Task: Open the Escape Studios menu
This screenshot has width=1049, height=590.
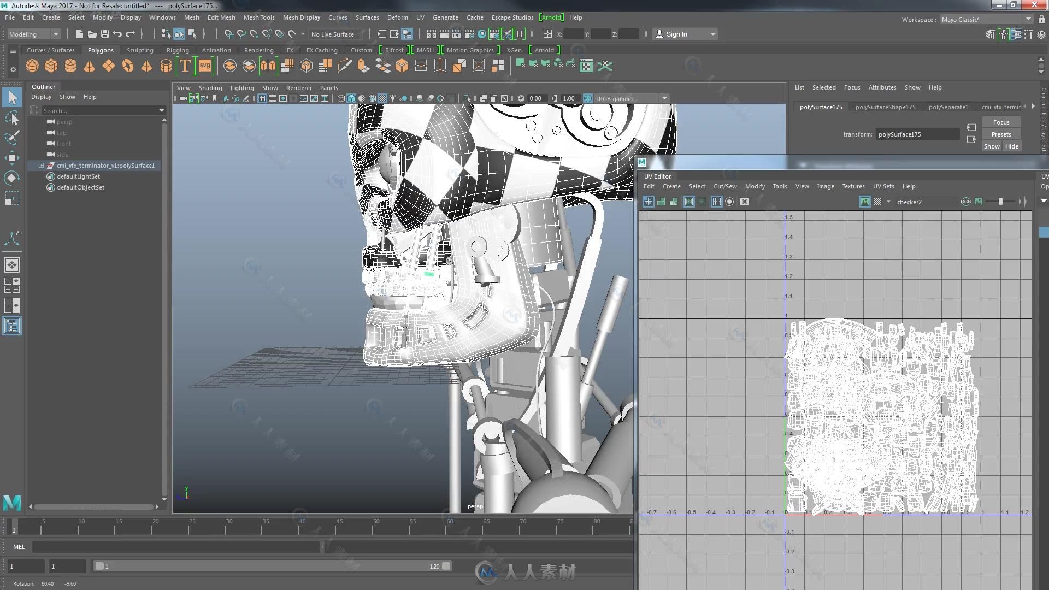Action: pos(512,17)
